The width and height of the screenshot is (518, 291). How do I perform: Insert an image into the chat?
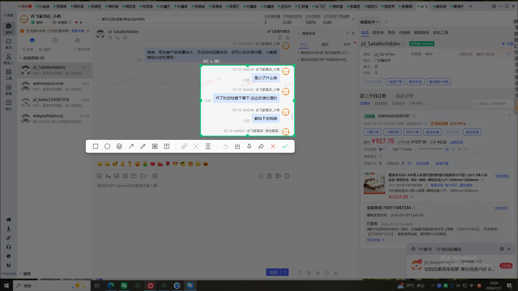[117, 176]
